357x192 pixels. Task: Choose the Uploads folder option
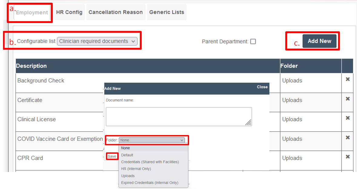pos(128,176)
